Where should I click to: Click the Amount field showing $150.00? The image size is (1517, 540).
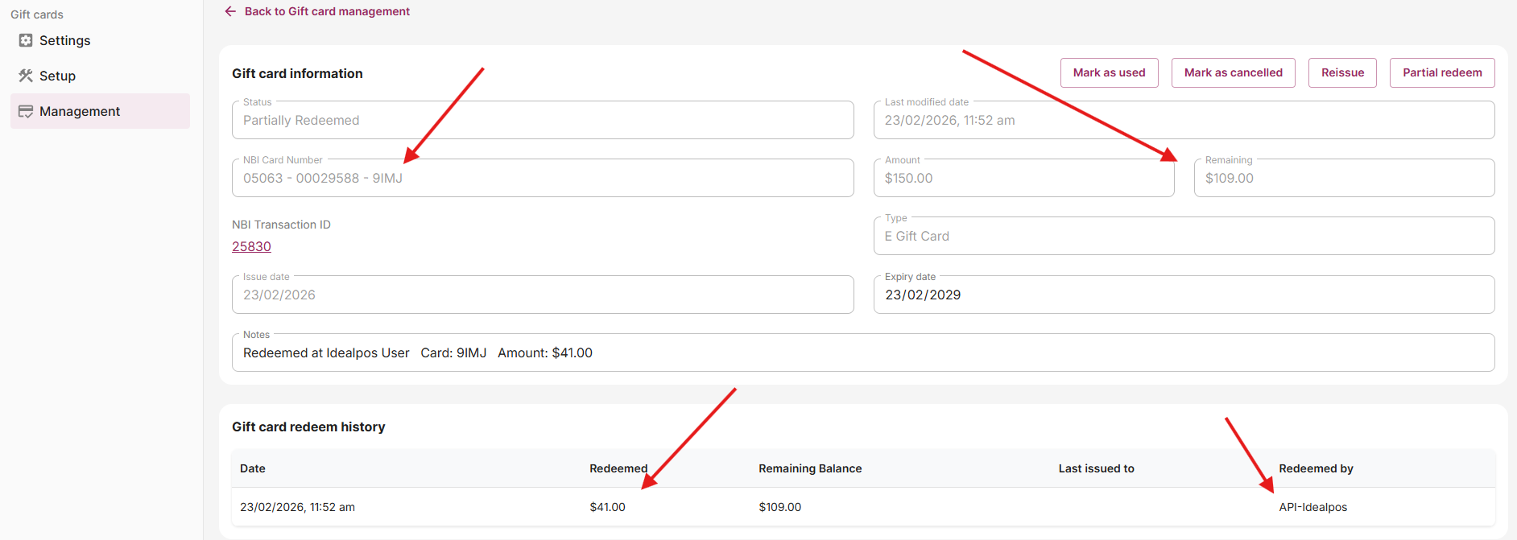click(x=1023, y=179)
